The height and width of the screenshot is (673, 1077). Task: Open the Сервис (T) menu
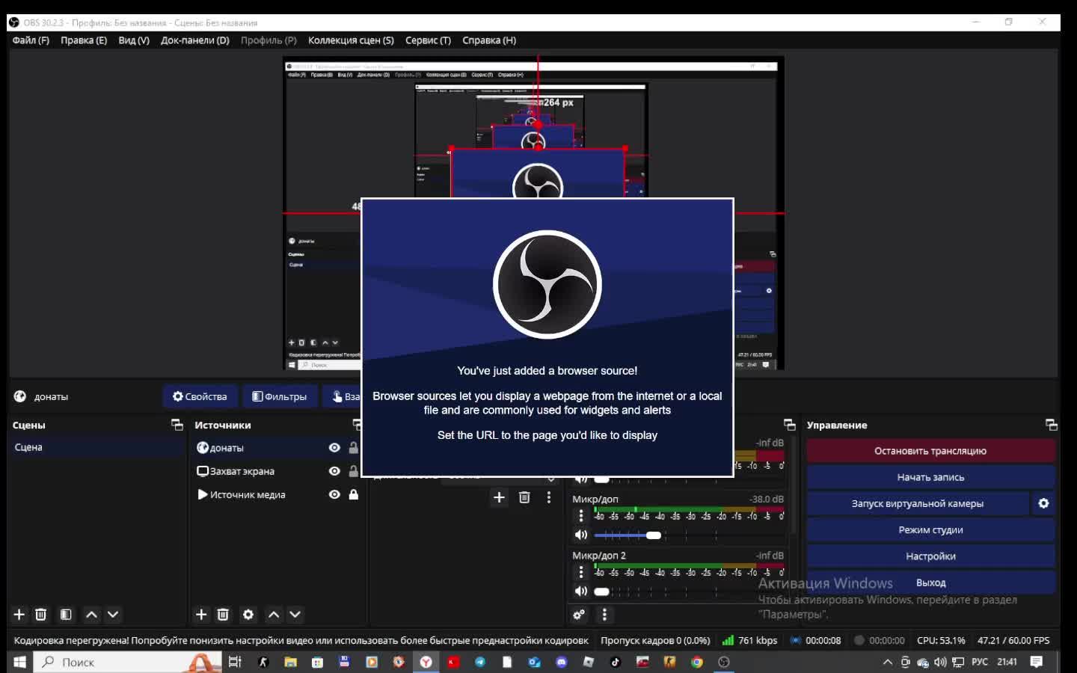pos(428,40)
